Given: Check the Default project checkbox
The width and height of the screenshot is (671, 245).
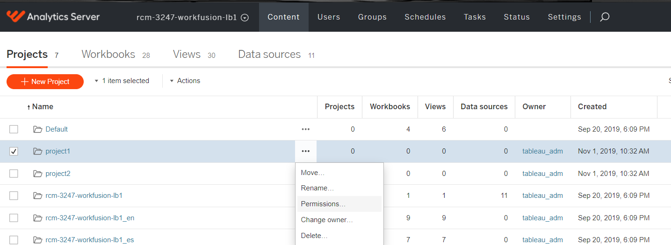Looking at the screenshot, I should point(14,129).
